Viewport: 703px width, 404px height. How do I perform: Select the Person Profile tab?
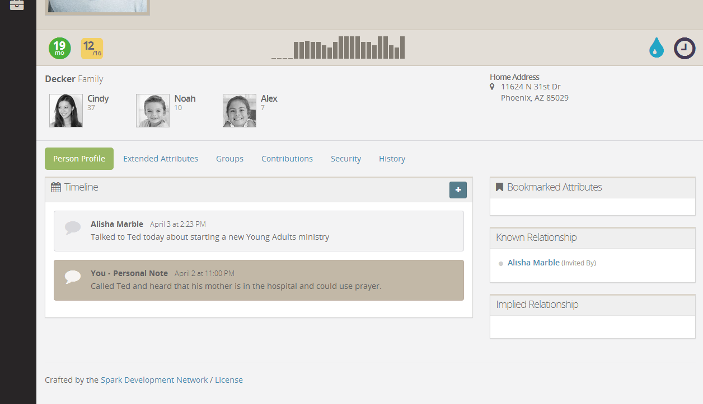[x=79, y=159]
